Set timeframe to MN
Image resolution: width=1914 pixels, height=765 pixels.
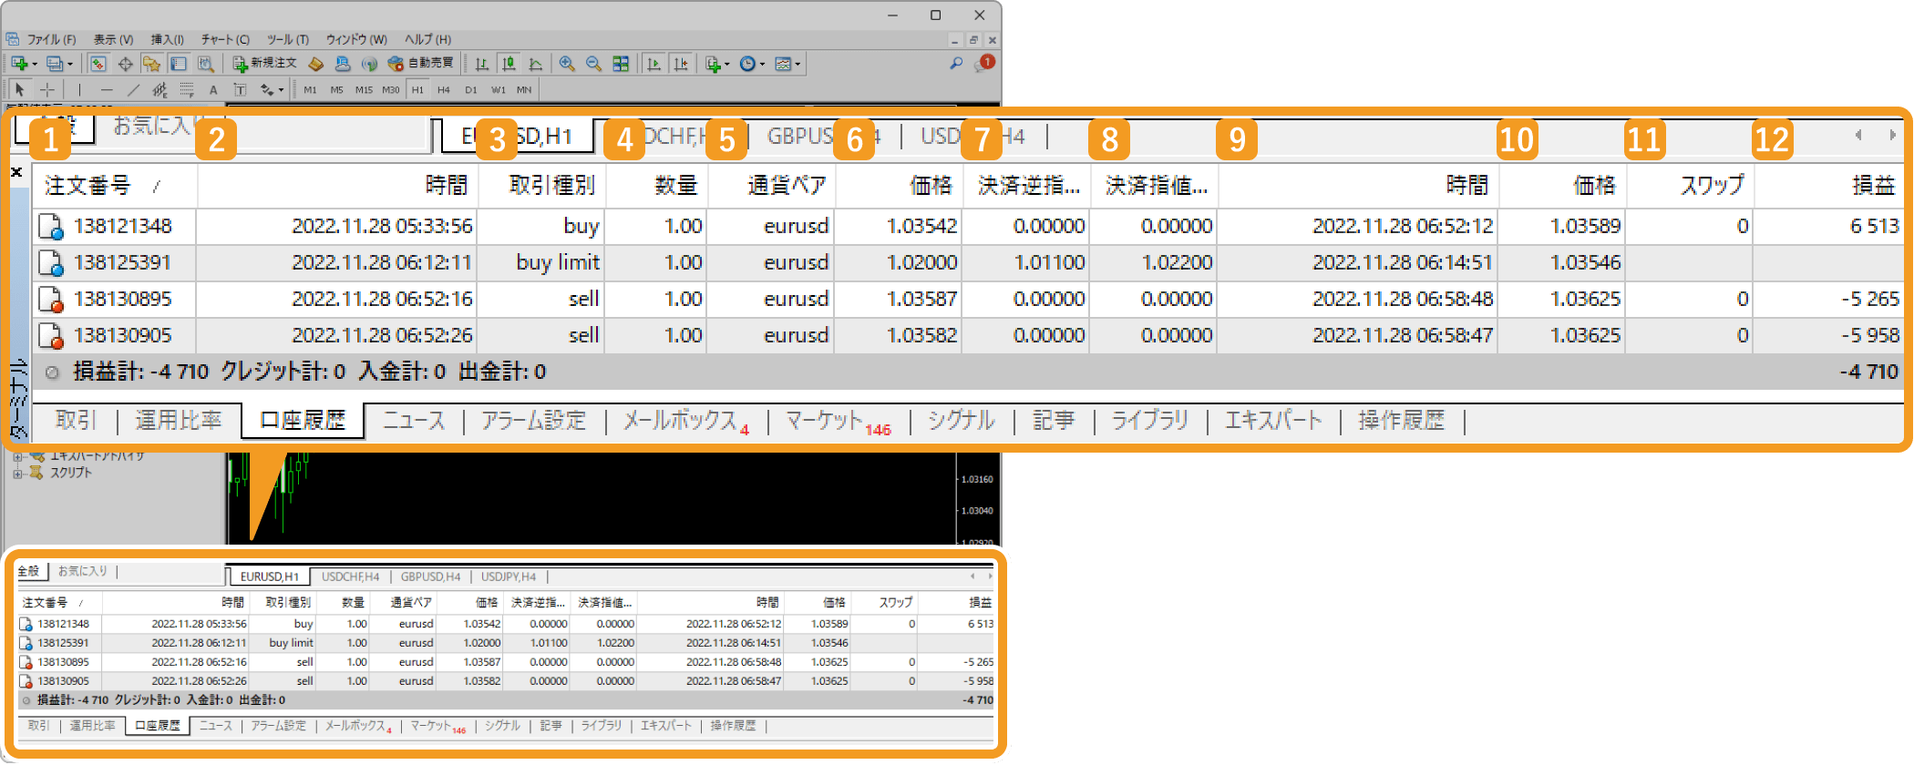pyautogui.click(x=524, y=90)
